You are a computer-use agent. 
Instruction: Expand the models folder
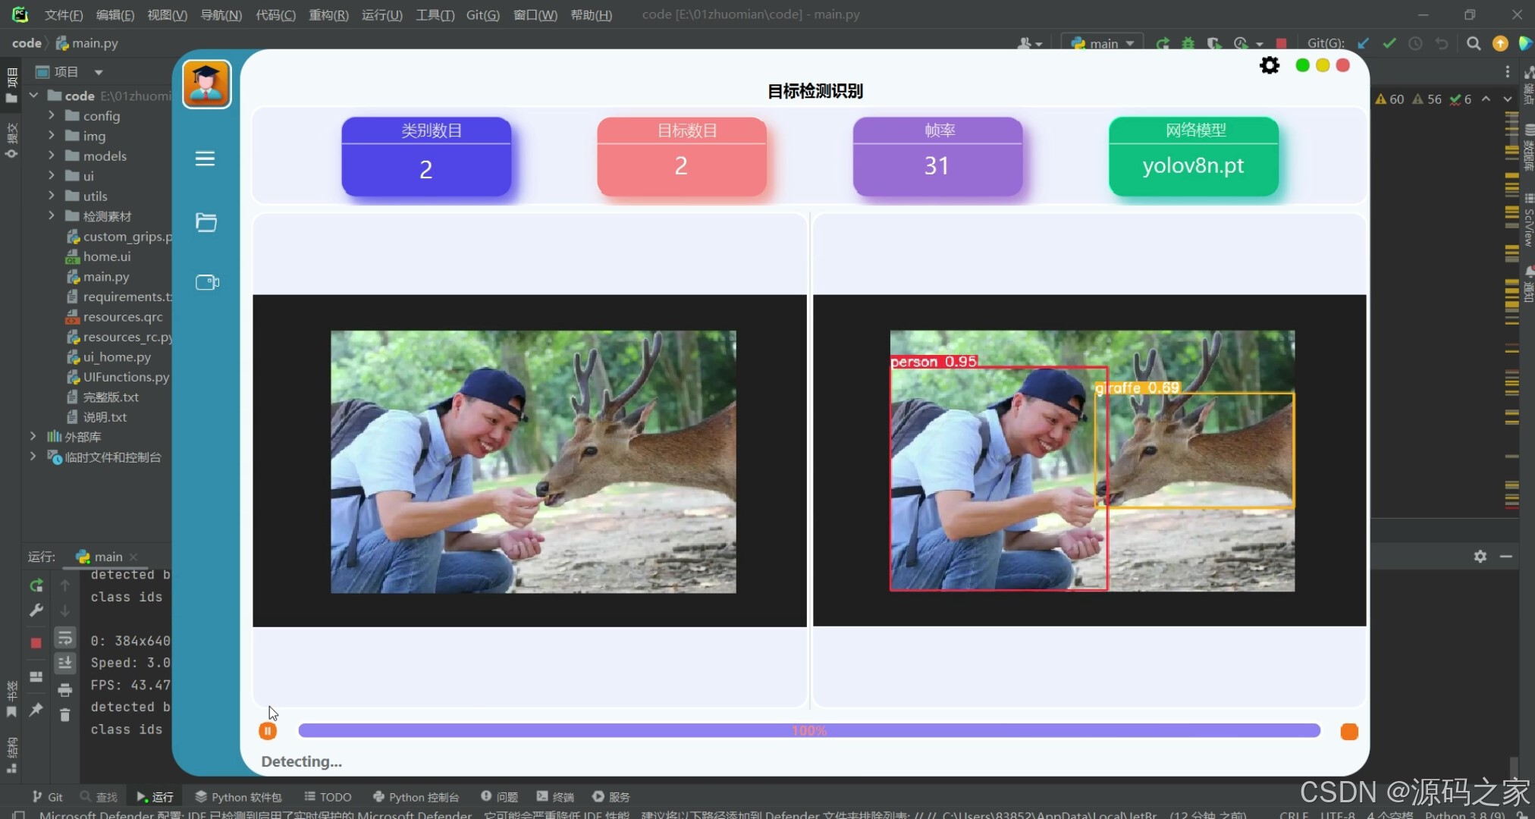tap(51, 155)
